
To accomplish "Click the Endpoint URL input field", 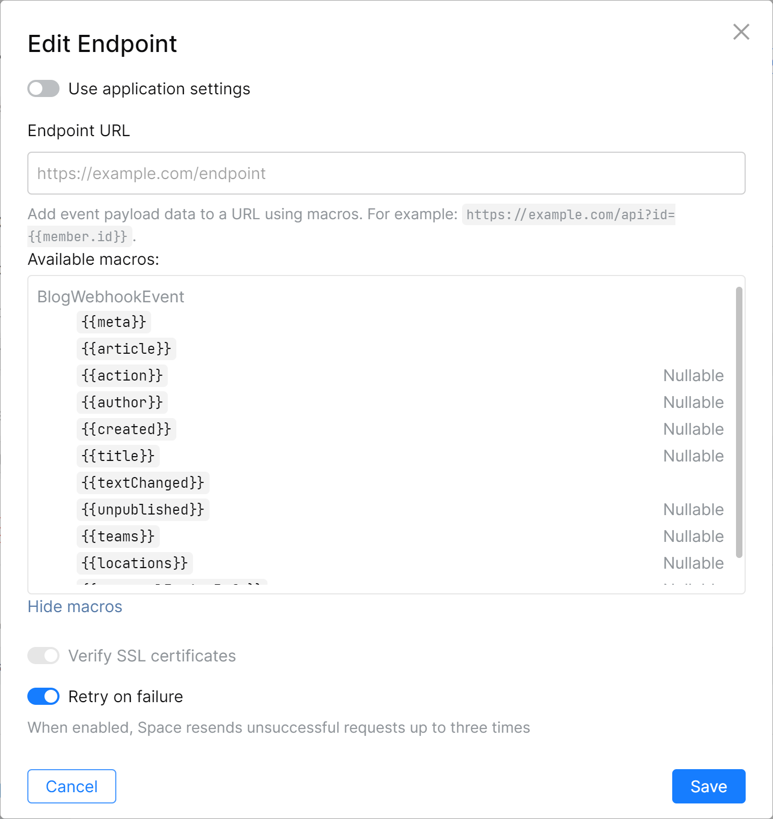I will tap(386, 173).
